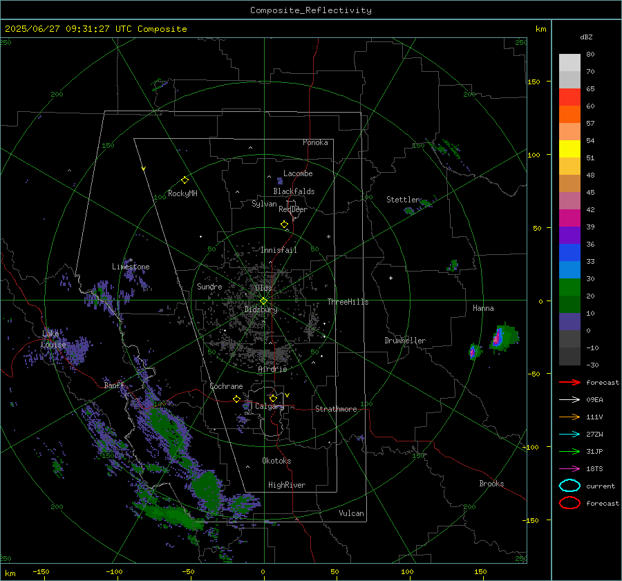
Task: Click the Blackfalds label
Action: pyautogui.click(x=294, y=191)
